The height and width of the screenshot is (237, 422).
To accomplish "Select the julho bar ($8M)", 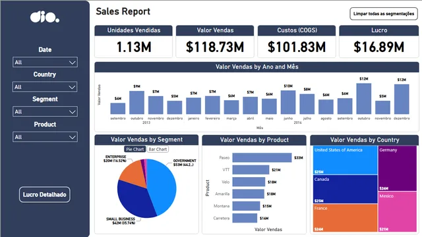I will click(x=307, y=104).
